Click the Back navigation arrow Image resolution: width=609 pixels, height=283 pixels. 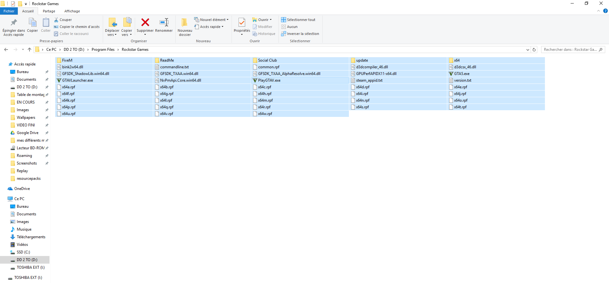tap(6, 50)
